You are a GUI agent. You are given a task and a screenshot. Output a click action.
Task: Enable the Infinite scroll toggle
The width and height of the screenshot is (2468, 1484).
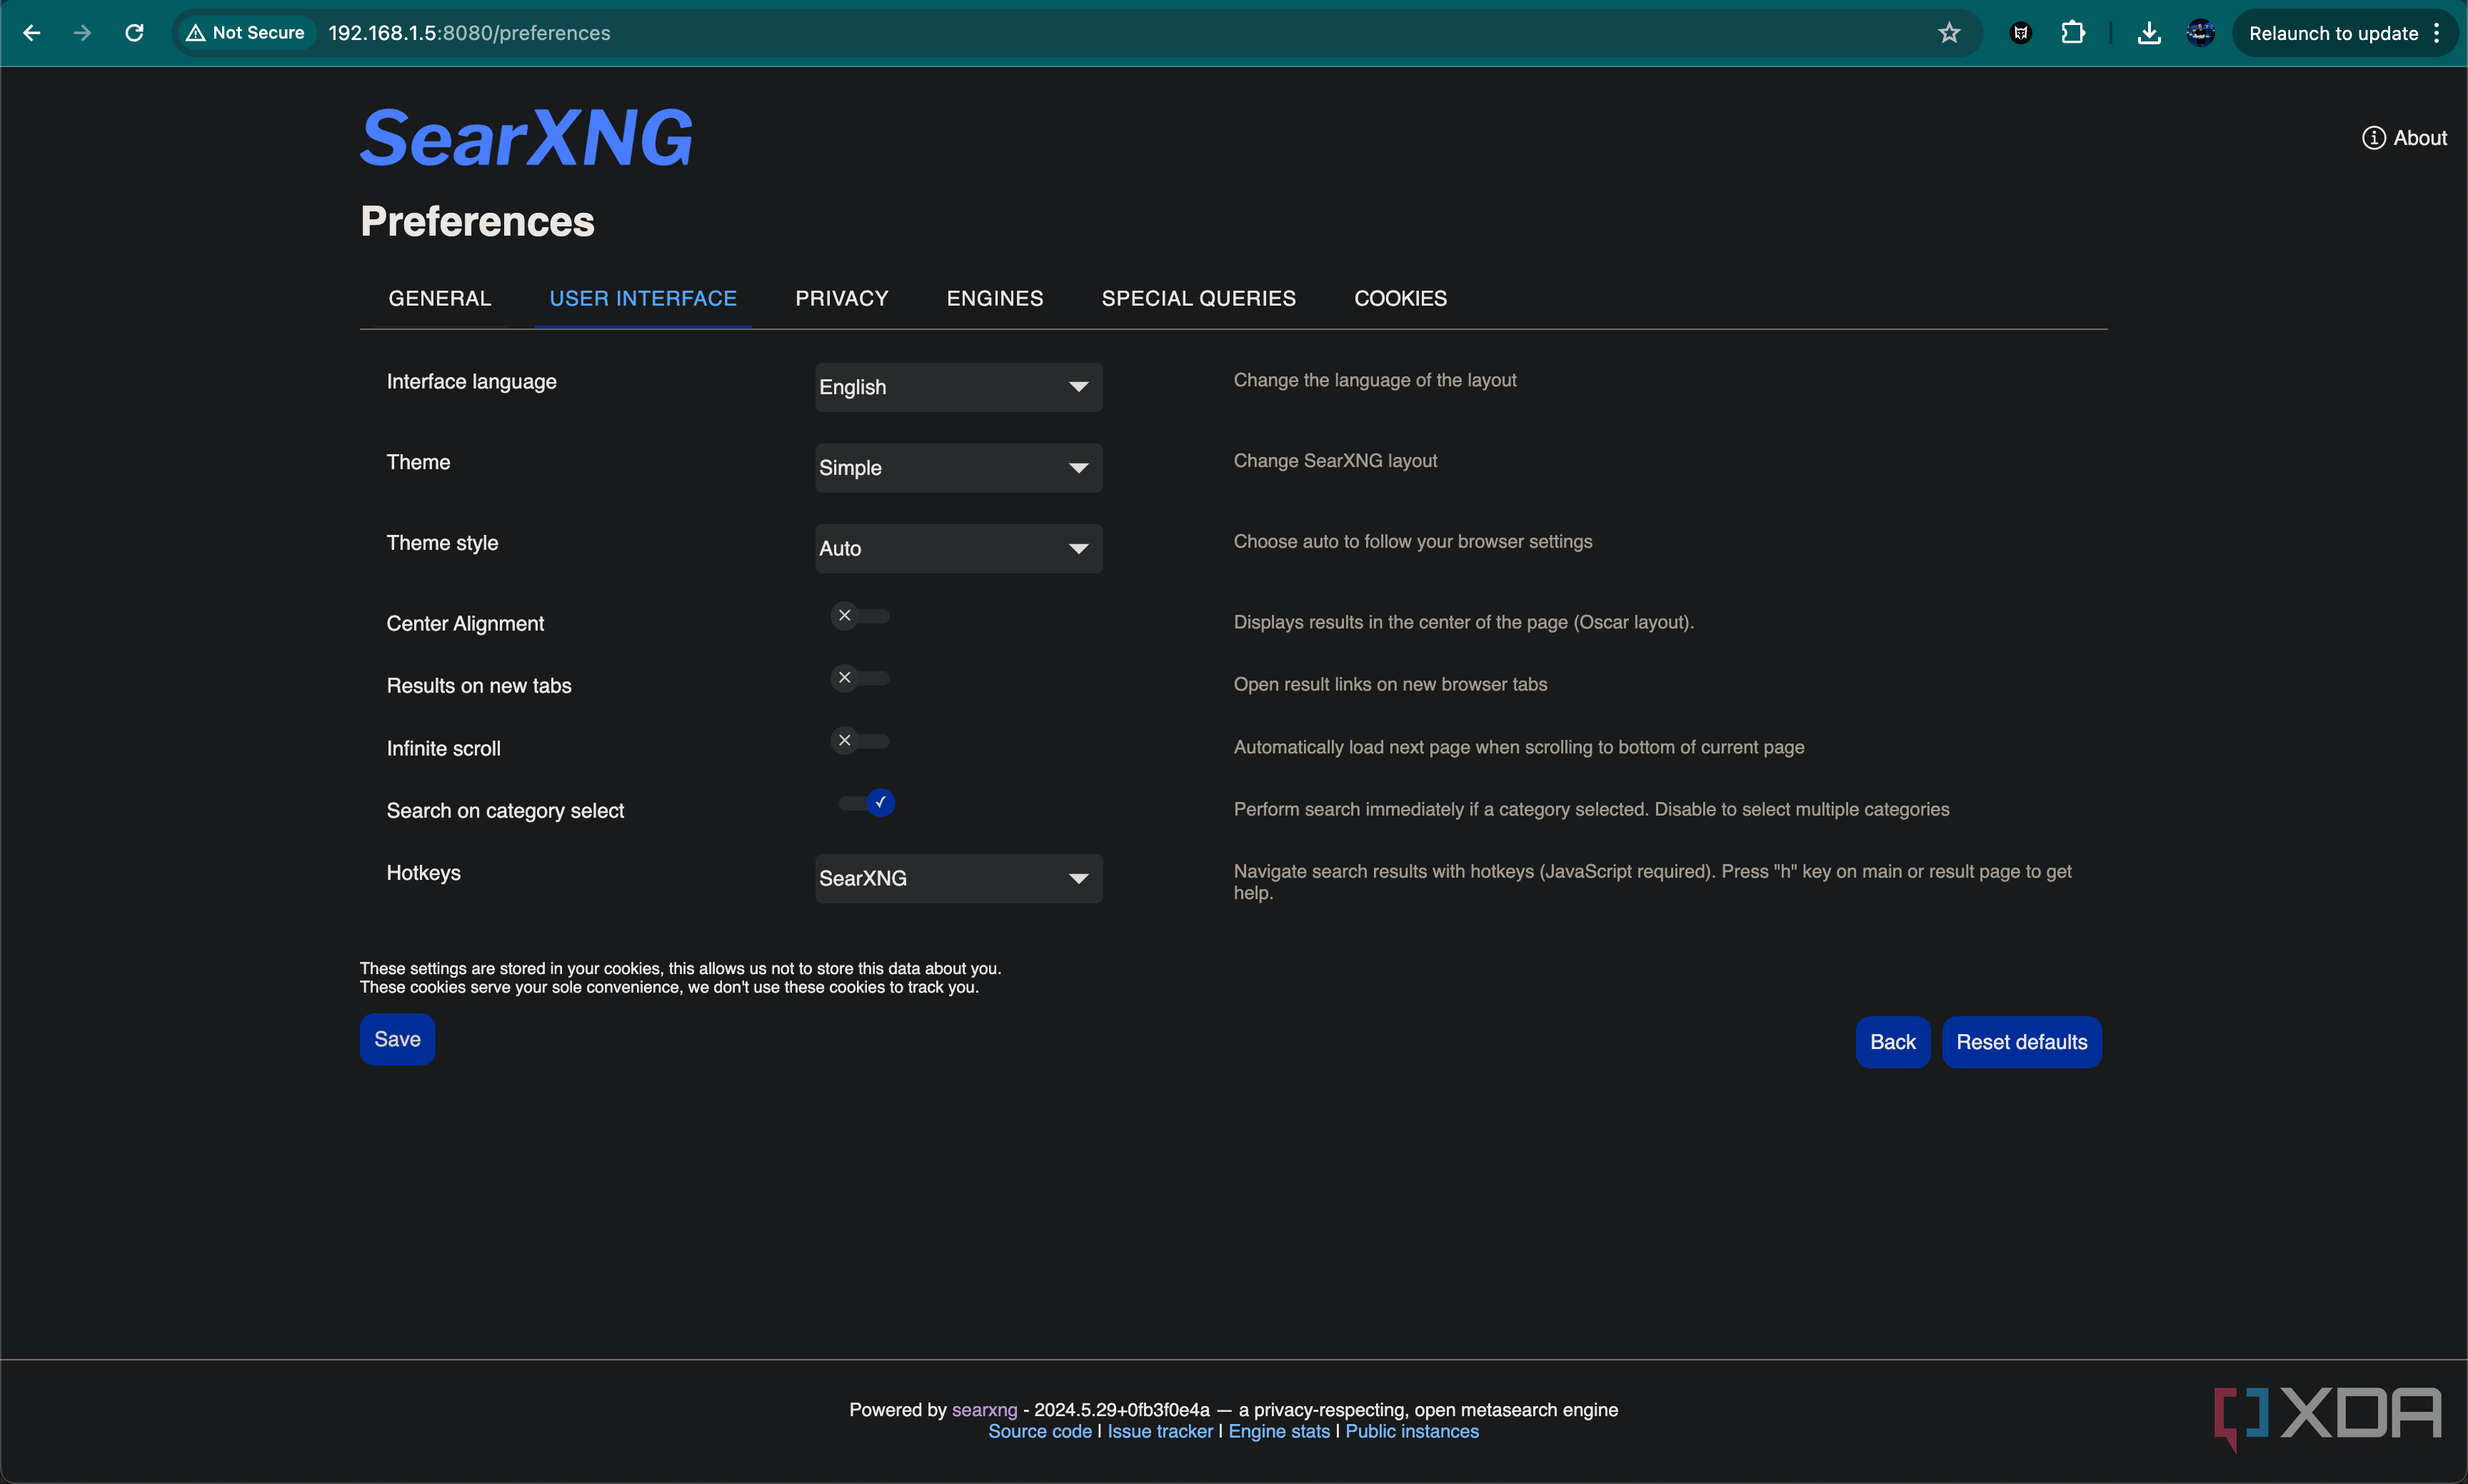(x=860, y=741)
